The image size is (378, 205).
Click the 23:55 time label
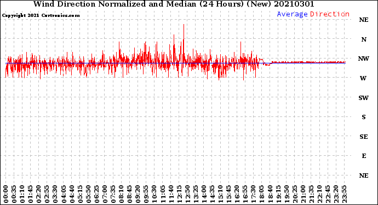click(x=345, y=194)
